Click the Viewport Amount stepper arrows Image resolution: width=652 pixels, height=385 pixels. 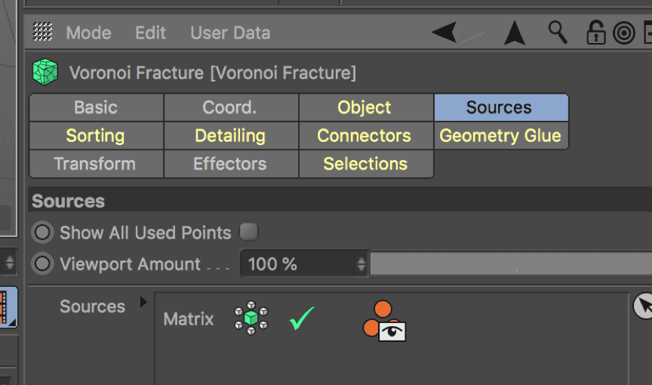pos(361,264)
